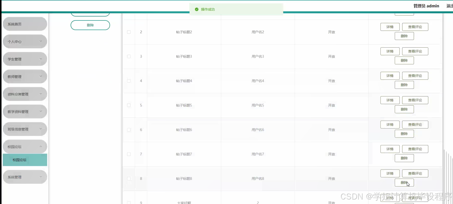Viewport: 453px width, 204px height.
Task: Delete the 帖子标题5 row
Action: (x=404, y=109)
